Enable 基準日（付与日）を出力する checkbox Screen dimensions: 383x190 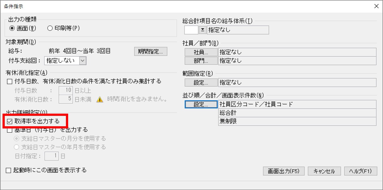(x=9, y=130)
